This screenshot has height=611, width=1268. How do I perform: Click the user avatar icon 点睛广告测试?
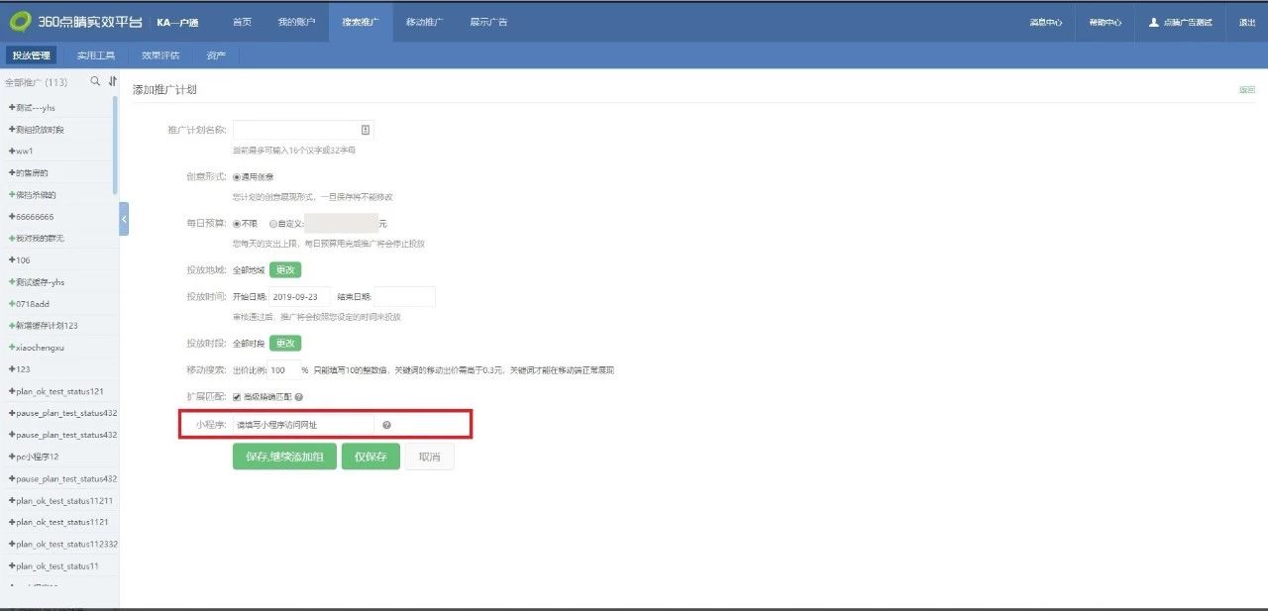click(1153, 22)
